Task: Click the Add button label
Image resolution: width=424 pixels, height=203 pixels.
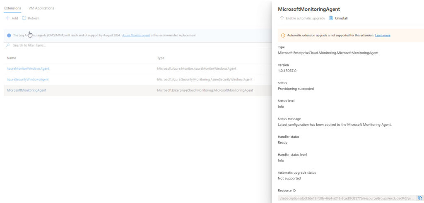Action: tap(15, 18)
